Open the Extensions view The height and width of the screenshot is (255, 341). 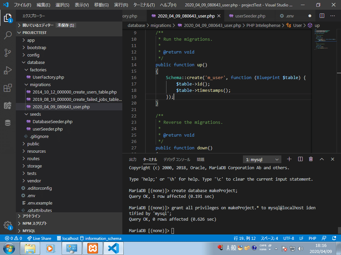click(x=8, y=88)
